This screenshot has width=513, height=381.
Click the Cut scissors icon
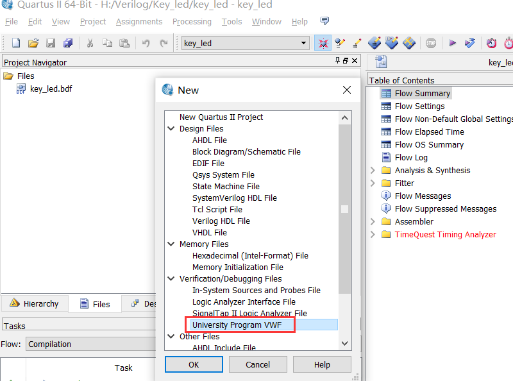click(x=90, y=43)
